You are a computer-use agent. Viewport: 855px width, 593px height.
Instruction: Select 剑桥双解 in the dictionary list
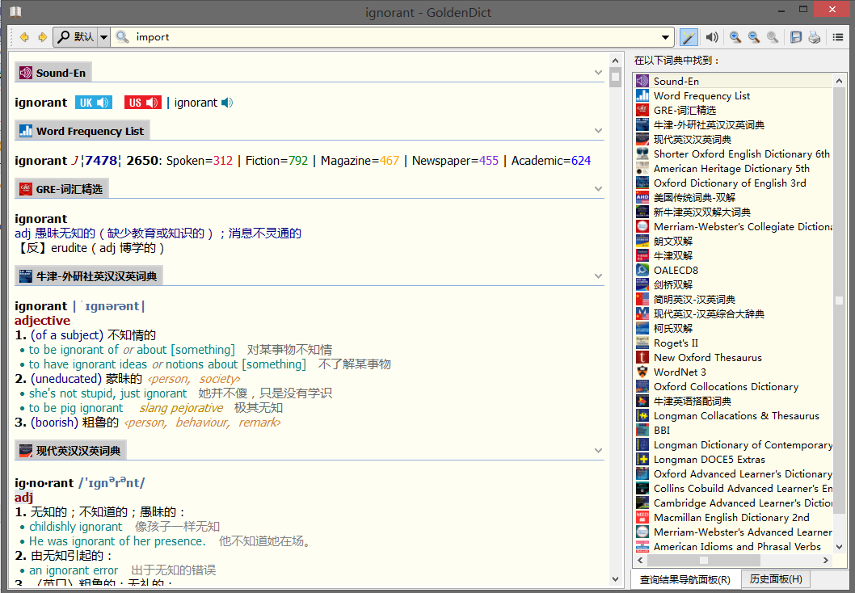734,284
